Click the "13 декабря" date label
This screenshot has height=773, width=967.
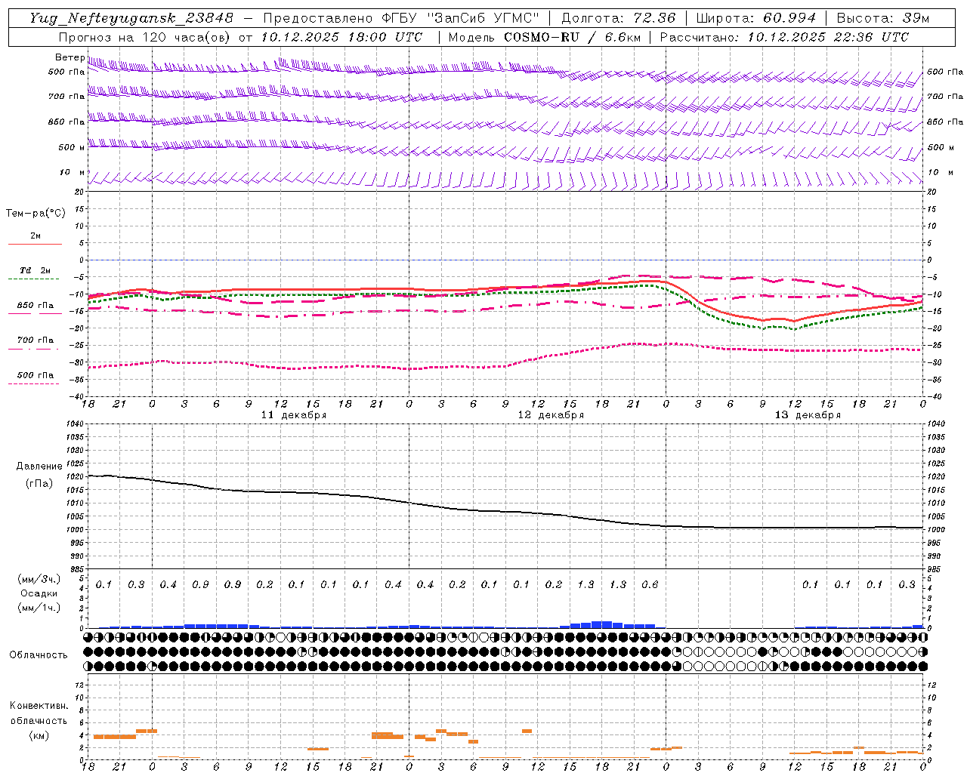[808, 415]
